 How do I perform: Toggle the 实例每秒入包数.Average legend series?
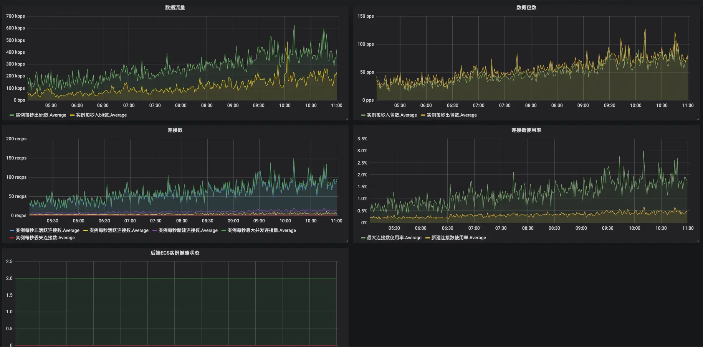tap(392, 115)
